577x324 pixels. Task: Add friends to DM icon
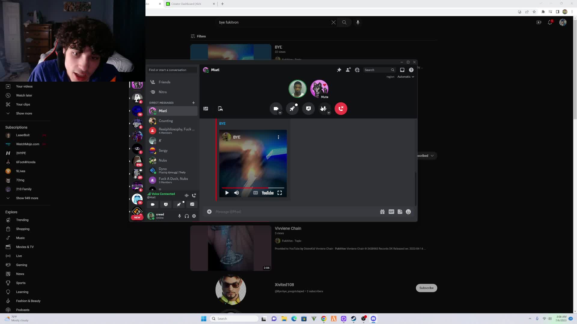pyautogui.click(x=348, y=70)
